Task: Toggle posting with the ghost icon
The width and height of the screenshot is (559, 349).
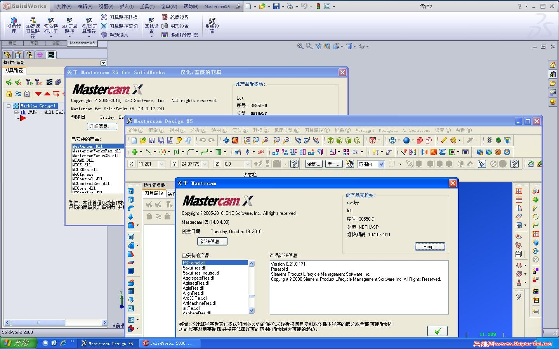Action: [27, 94]
